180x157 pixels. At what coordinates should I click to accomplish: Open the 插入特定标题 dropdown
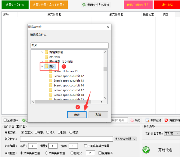(x=125, y=139)
